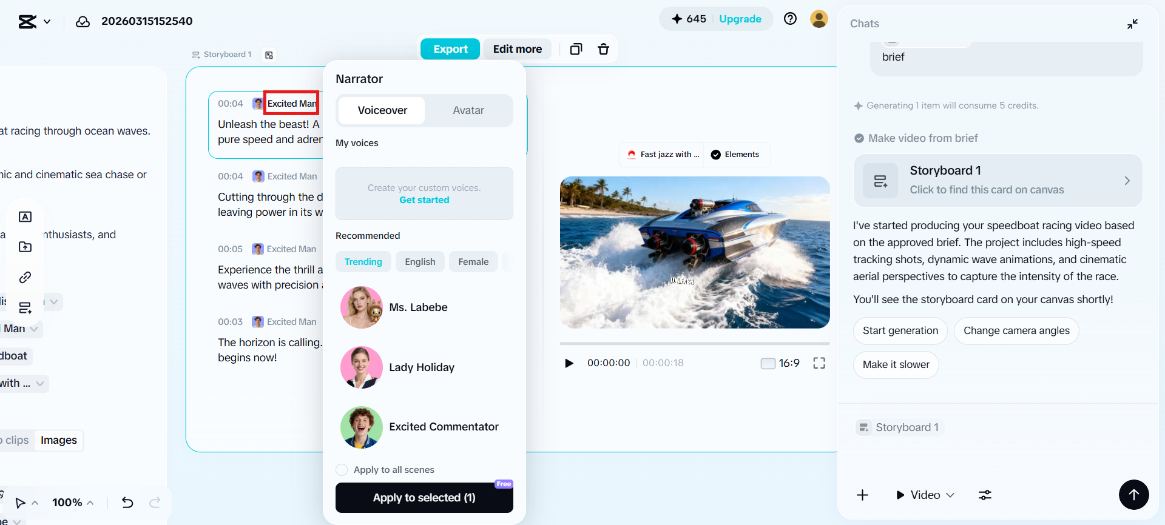This screenshot has width=1165, height=525.
Task: Click the total duration 00:00:18
Action: [663, 363]
